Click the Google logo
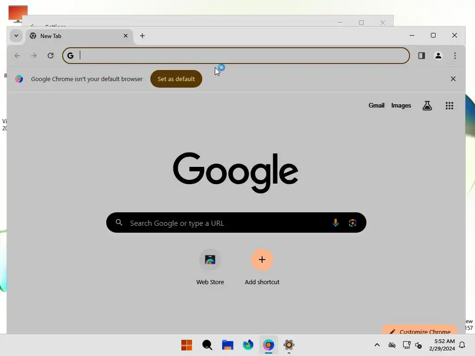Screen dimensions: 475x356 236,172
